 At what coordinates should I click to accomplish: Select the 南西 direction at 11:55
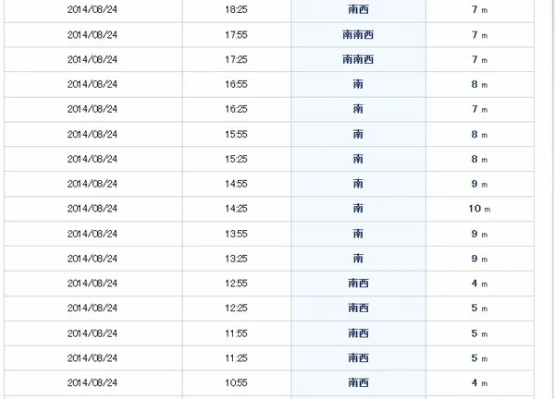point(358,333)
